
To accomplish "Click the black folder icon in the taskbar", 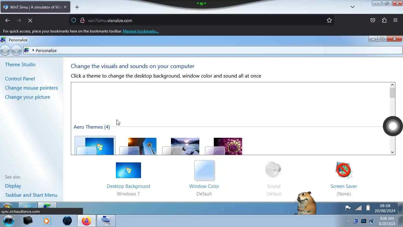I will [x=28, y=221].
